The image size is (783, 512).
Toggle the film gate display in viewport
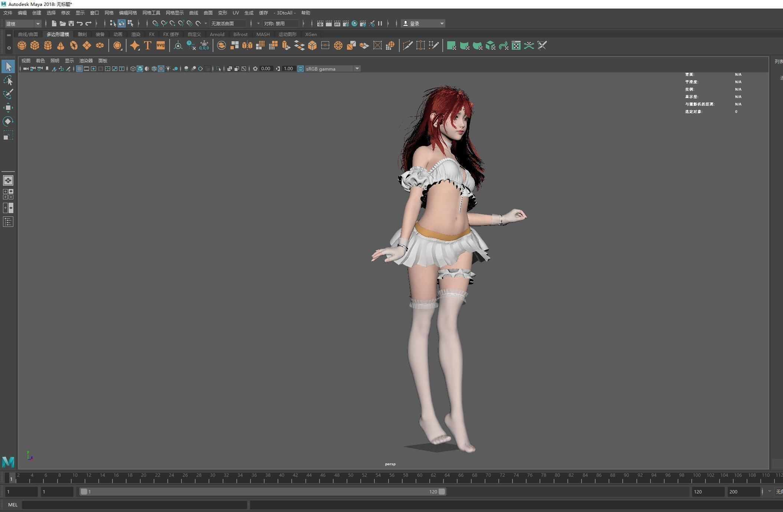86,69
